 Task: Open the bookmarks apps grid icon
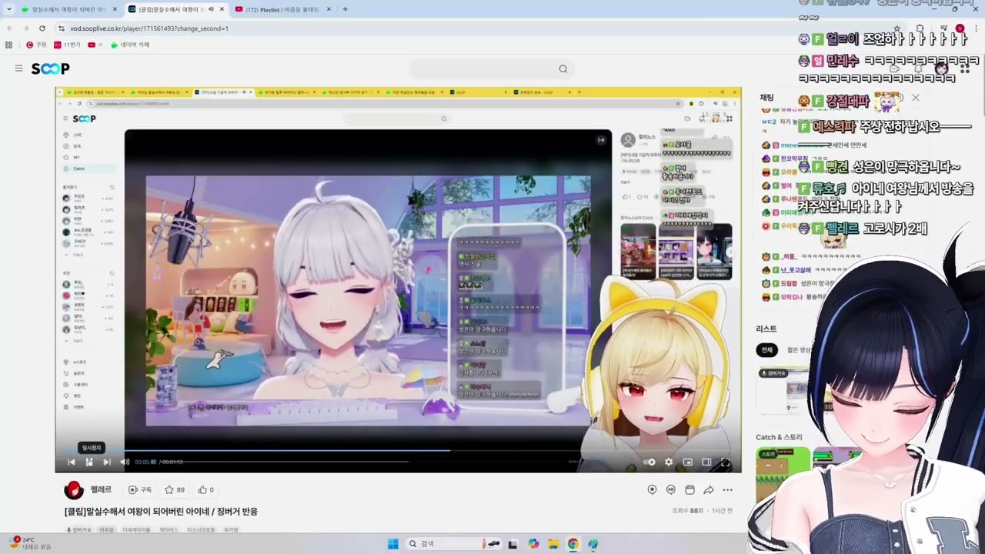click(9, 45)
